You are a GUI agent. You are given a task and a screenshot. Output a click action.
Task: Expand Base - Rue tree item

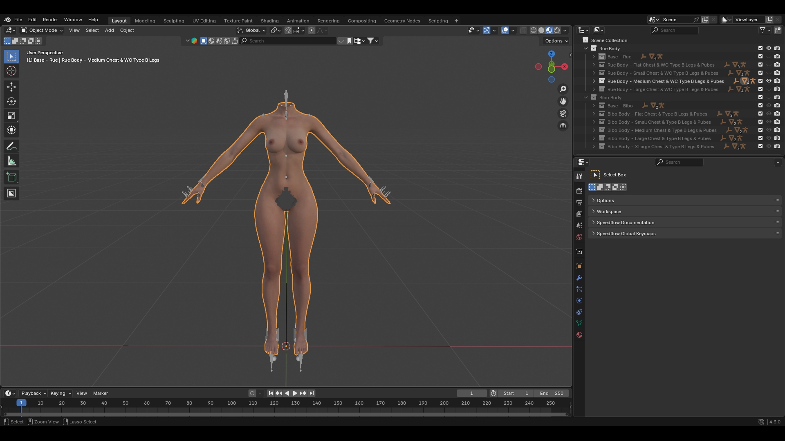click(594, 56)
